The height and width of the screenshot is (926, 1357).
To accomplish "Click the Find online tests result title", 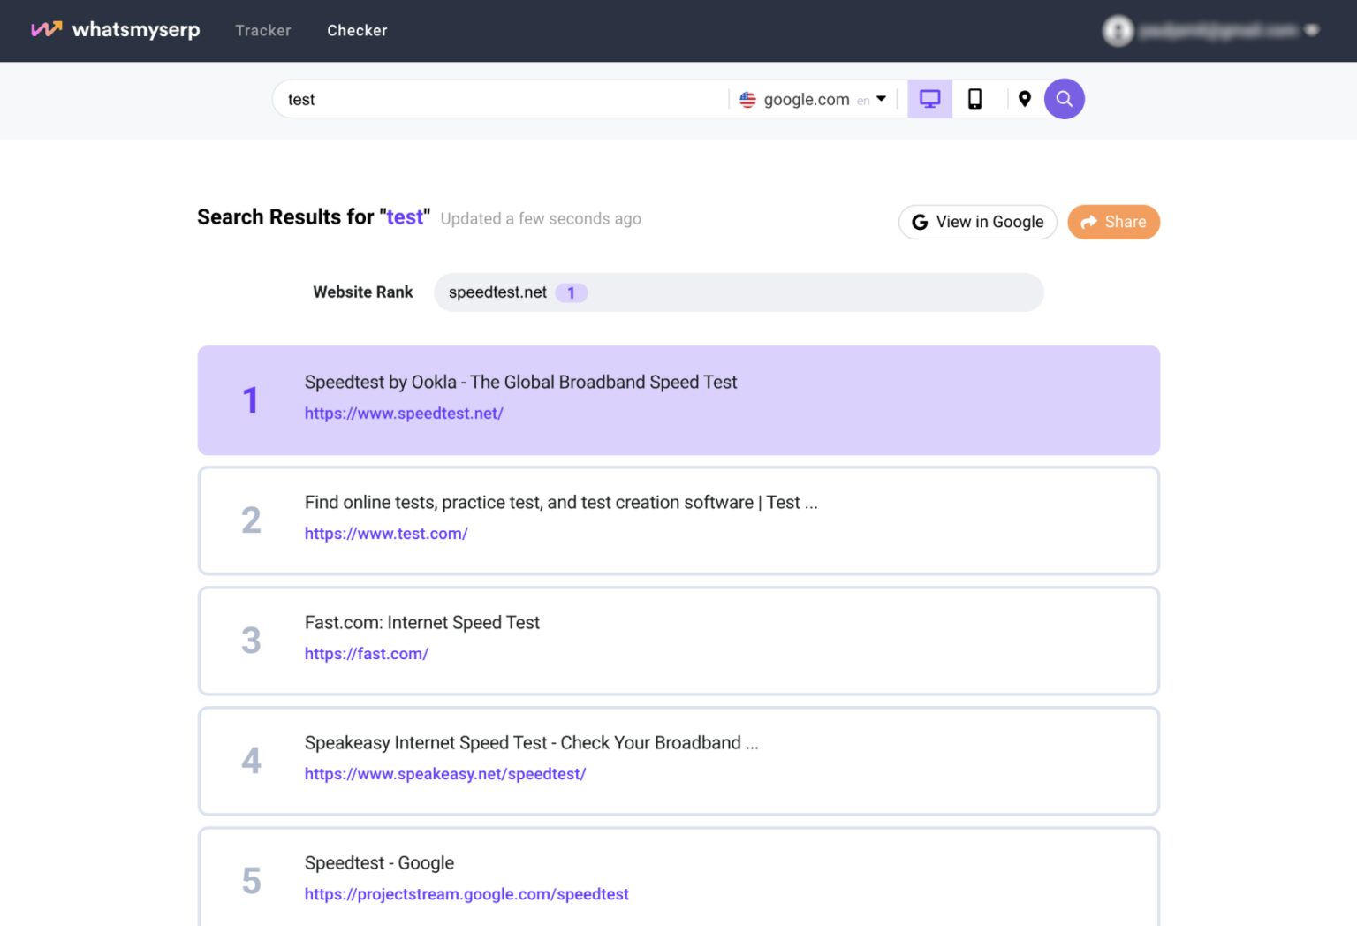I will tap(561, 502).
